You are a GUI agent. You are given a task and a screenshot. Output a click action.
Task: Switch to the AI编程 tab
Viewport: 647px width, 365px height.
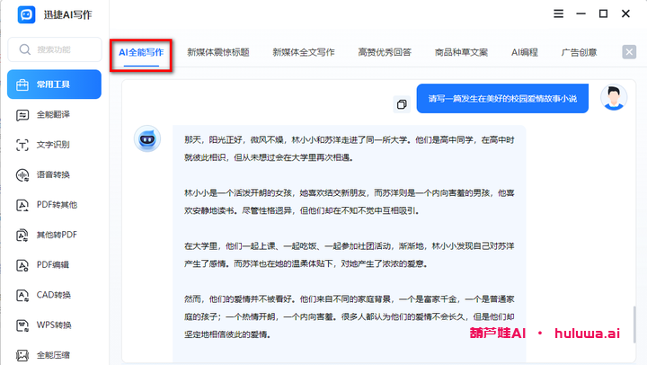[525, 52]
